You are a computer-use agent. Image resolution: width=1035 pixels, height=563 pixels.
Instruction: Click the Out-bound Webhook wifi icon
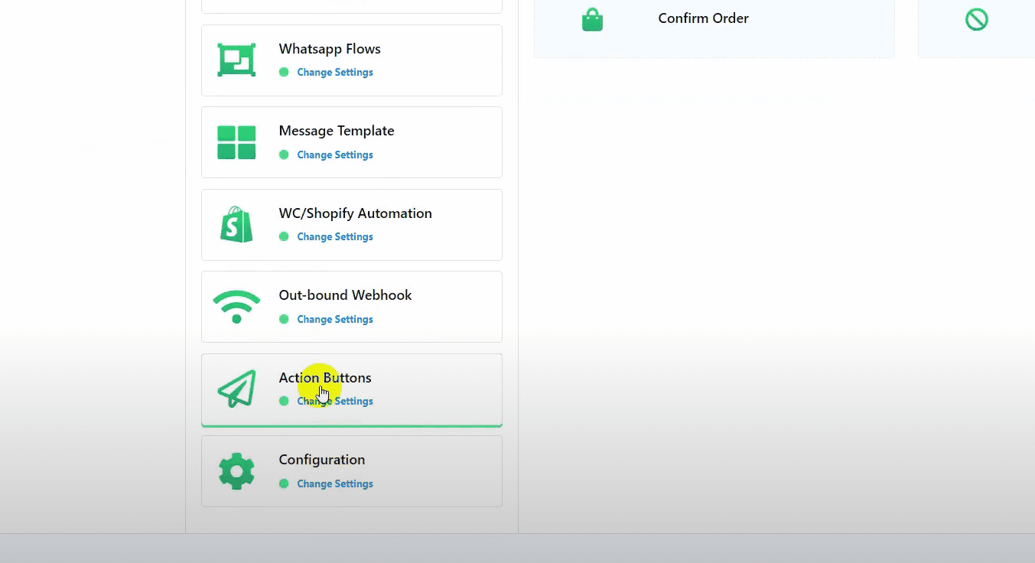[236, 307]
